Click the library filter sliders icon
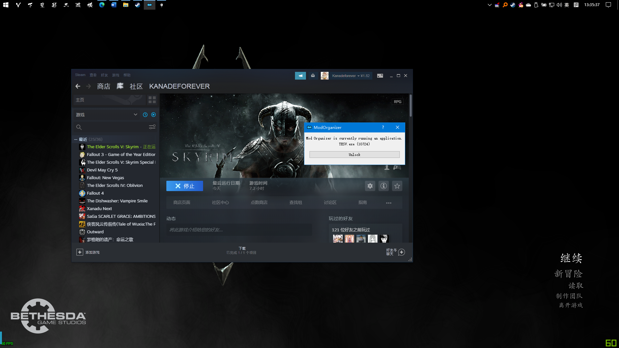The width and height of the screenshot is (619, 348). click(152, 127)
